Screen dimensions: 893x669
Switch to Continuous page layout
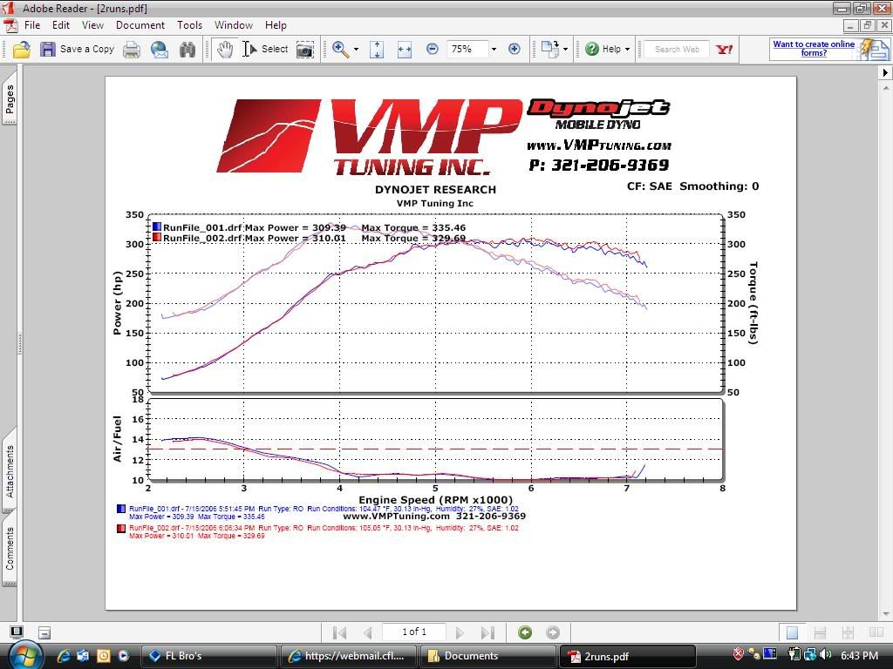820,632
